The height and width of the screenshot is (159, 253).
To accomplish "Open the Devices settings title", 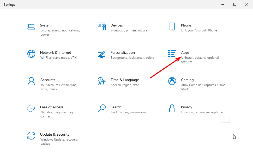I will point(117,25).
